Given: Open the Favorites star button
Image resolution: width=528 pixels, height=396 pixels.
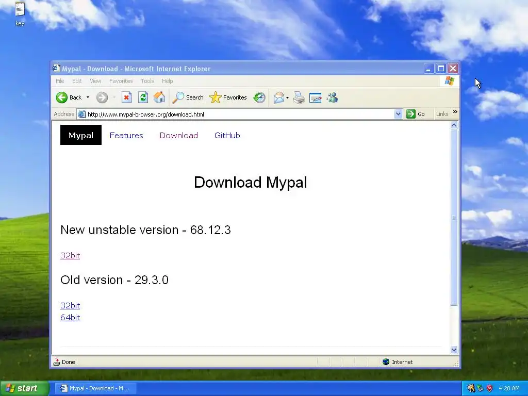Looking at the screenshot, I should [228, 97].
